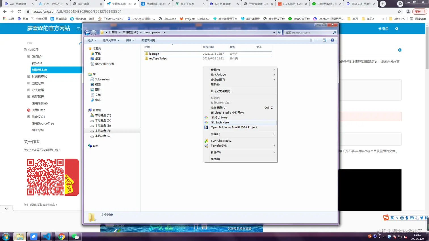Screen dimensions: 429x241
Task: Select 刷新(E) in the context menu
Action: 240,84
